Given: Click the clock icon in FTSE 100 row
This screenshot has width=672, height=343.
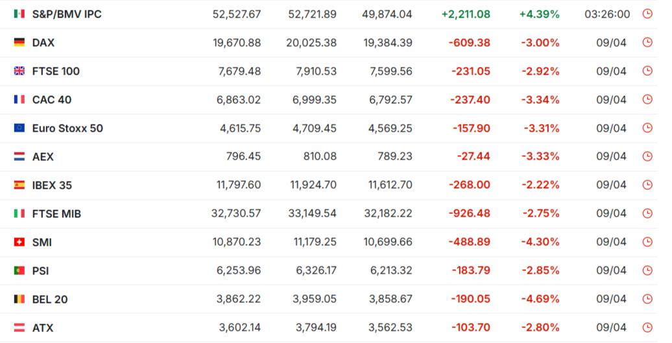Looking at the screenshot, I should coord(647,71).
